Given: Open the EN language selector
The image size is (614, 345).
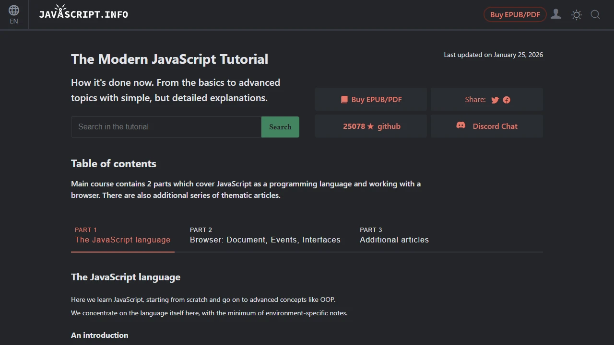Looking at the screenshot, I should (14, 21).
